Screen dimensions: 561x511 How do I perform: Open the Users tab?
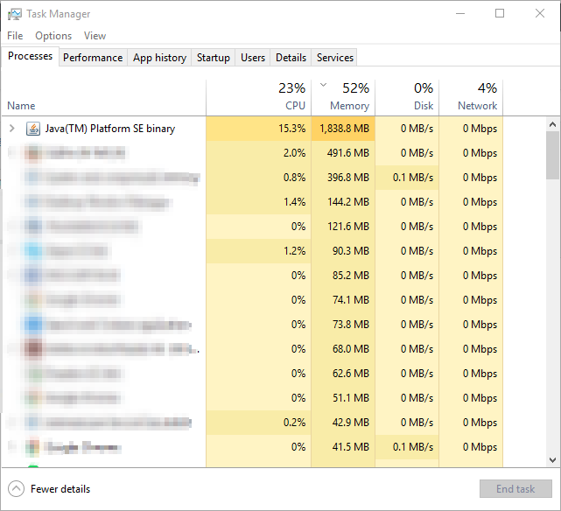pyautogui.click(x=253, y=58)
